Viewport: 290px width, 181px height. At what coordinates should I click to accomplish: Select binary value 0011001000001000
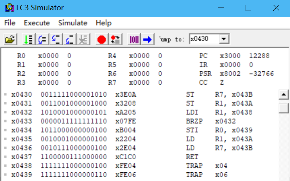74,103
